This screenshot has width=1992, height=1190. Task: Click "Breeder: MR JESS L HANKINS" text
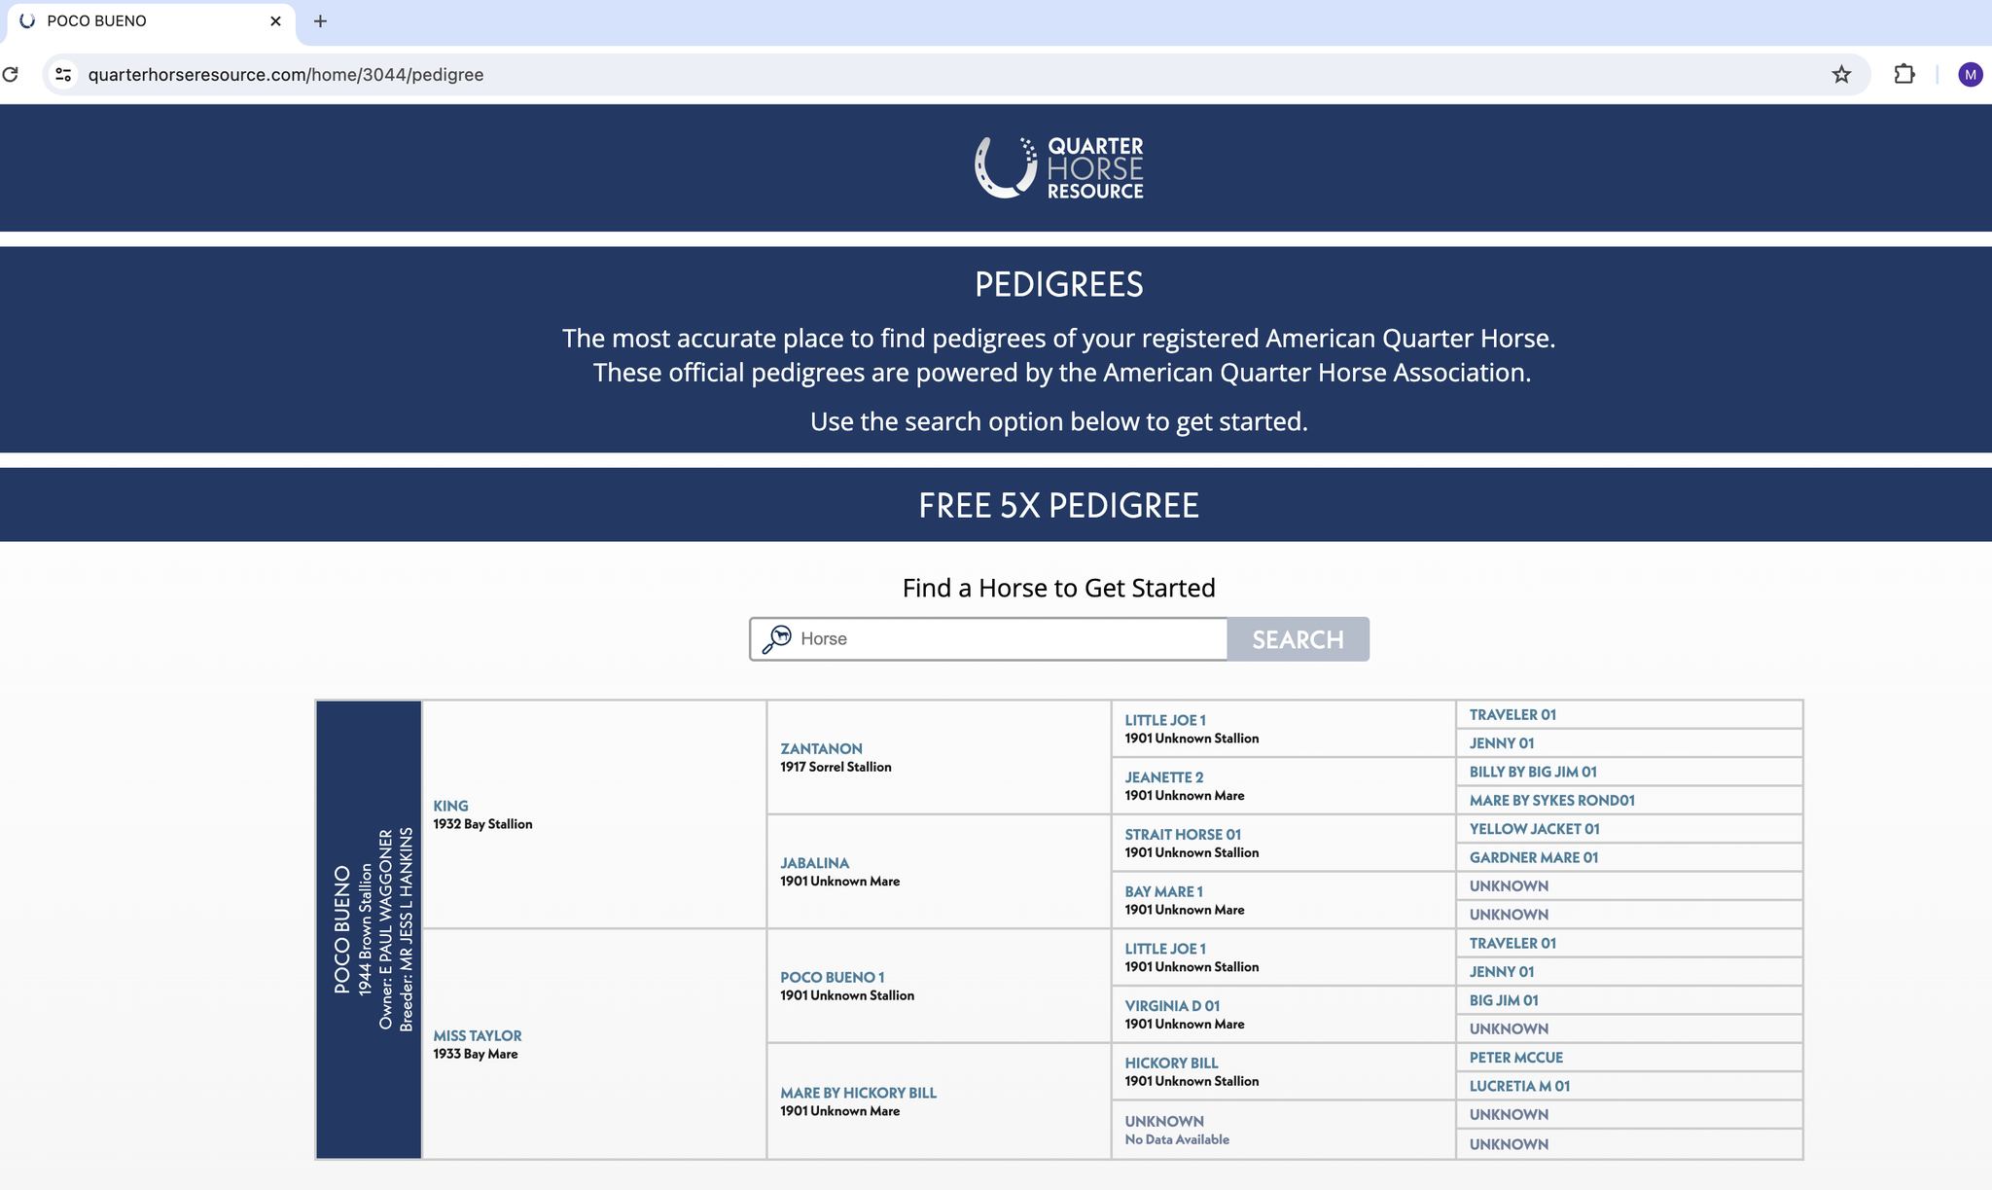[407, 929]
